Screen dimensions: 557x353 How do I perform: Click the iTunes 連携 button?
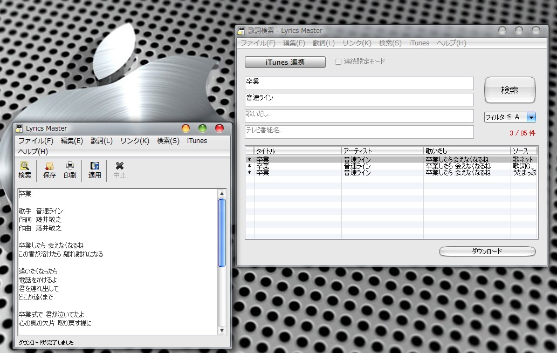coord(285,62)
